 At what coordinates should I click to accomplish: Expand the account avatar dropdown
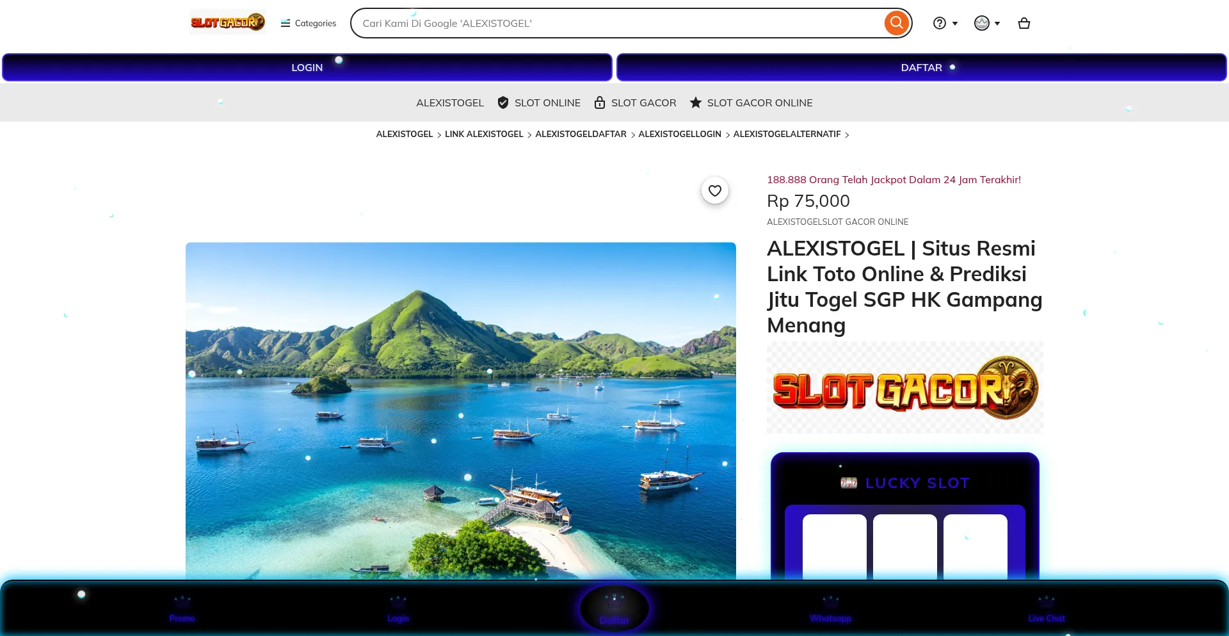pyautogui.click(x=987, y=23)
